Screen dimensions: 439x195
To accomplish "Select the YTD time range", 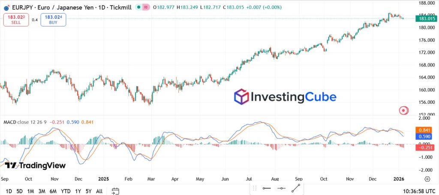I will [66, 191].
